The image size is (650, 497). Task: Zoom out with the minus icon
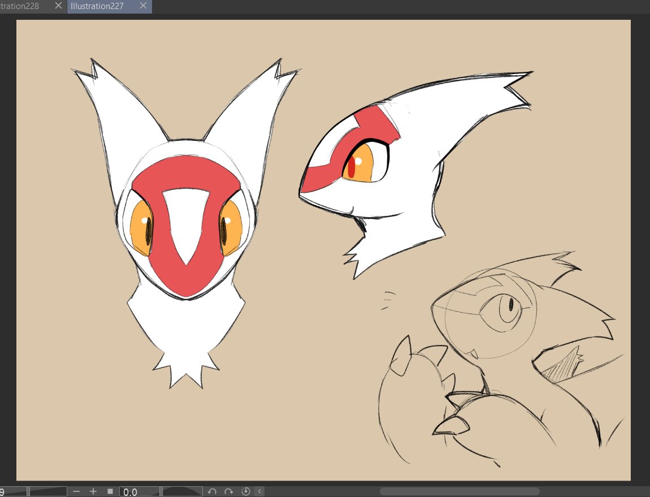pyautogui.click(x=76, y=491)
